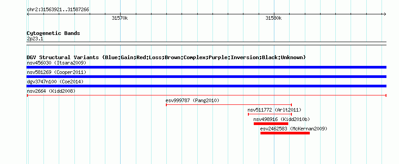Image resolution: width=399 pixels, height=164 pixels.
Task: Click the dgv3747n100 (Coe2014) label
Action: (x=55, y=82)
